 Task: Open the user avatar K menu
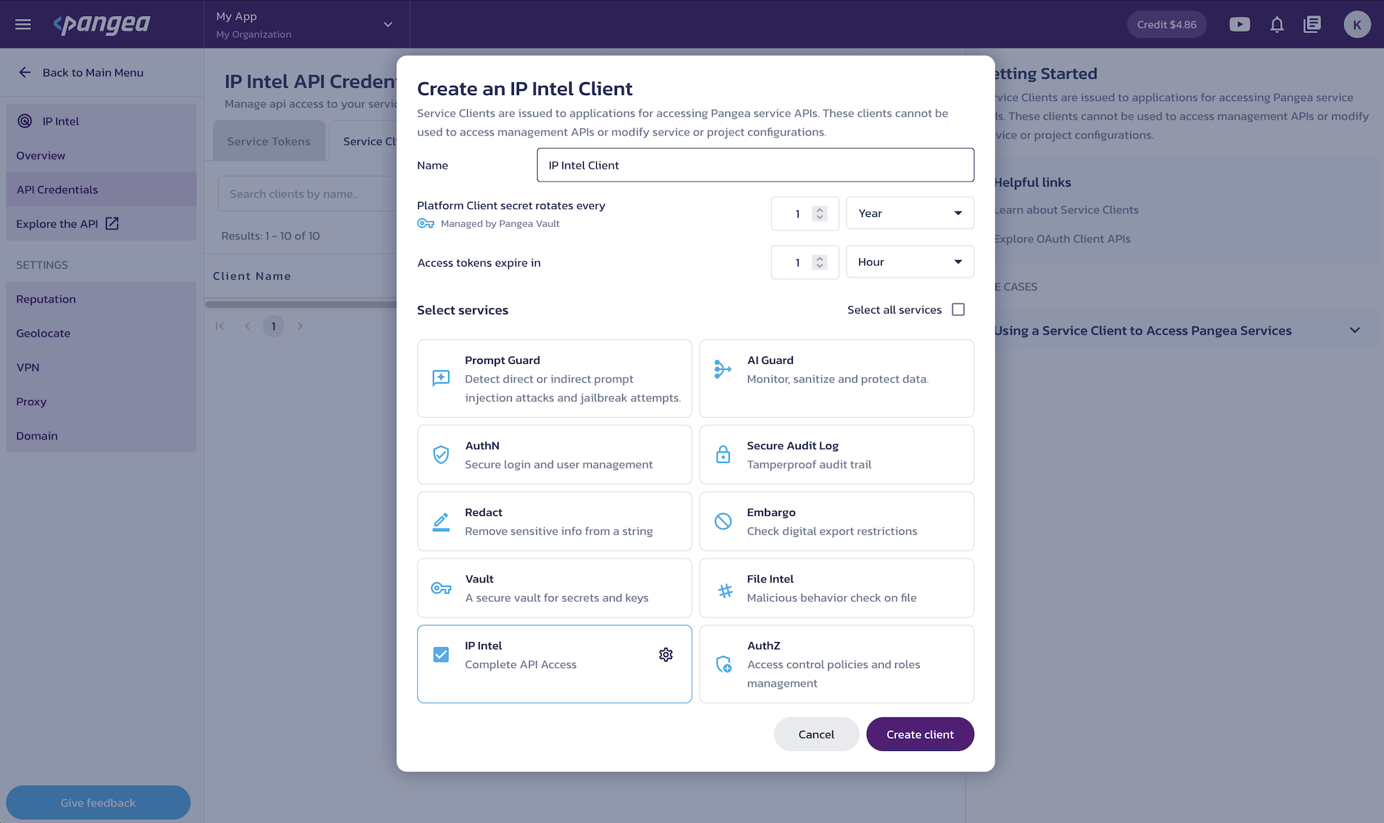coord(1357,25)
